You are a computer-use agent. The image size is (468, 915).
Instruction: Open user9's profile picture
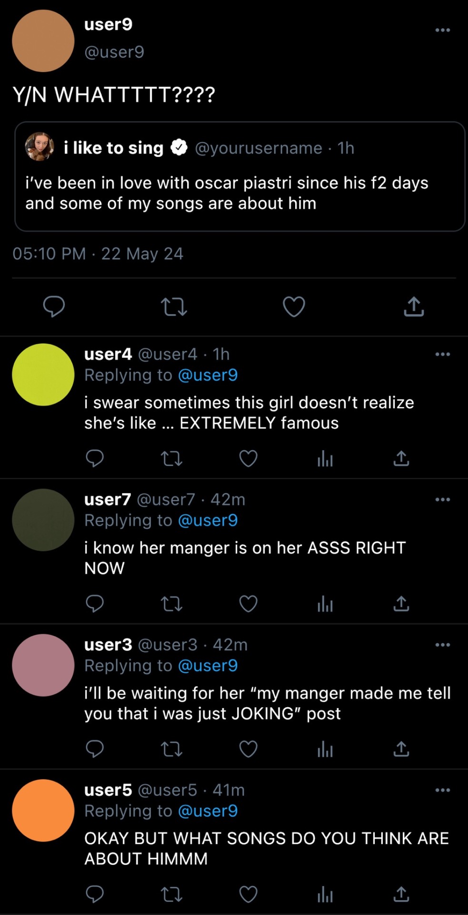tap(43, 41)
